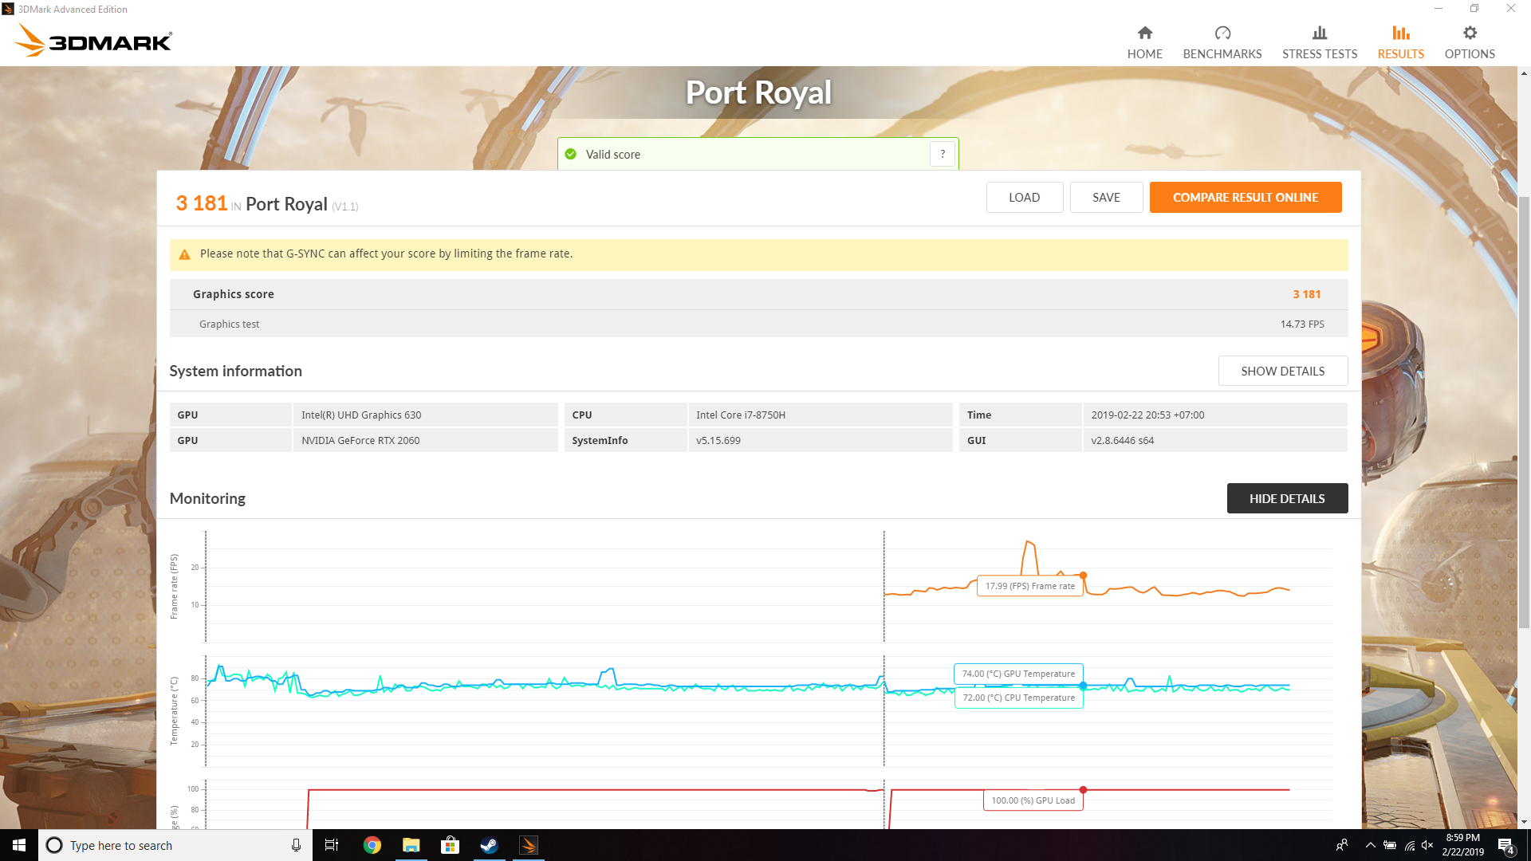Click the taskbar microphone icon
Image resolution: width=1531 pixels, height=861 pixels.
pyautogui.click(x=296, y=845)
